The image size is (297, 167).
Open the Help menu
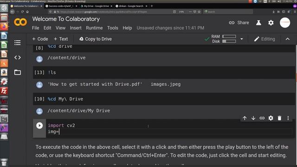(x=127, y=28)
